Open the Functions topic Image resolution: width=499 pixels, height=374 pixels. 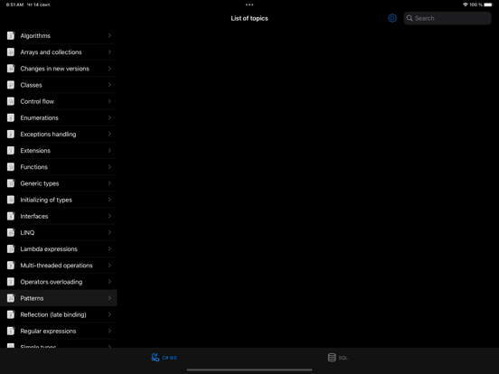[59, 167]
